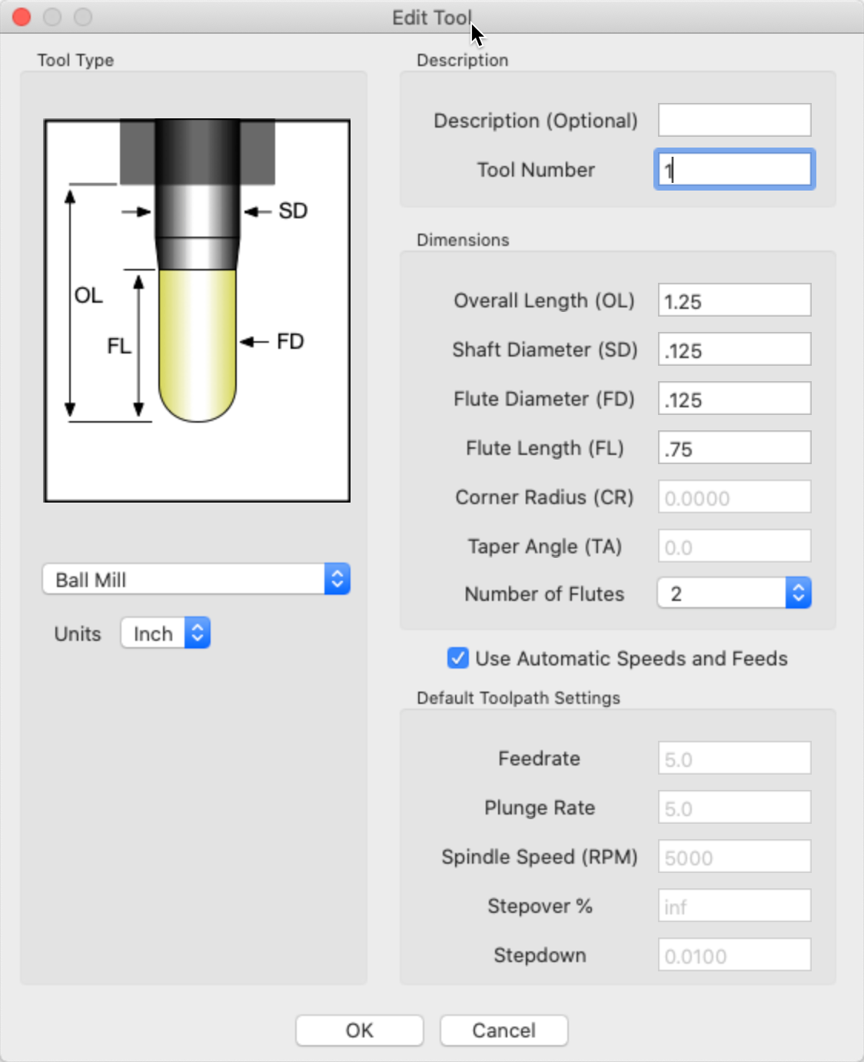
Task: Click the Flute Length (FL) field
Action: click(734, 447)
